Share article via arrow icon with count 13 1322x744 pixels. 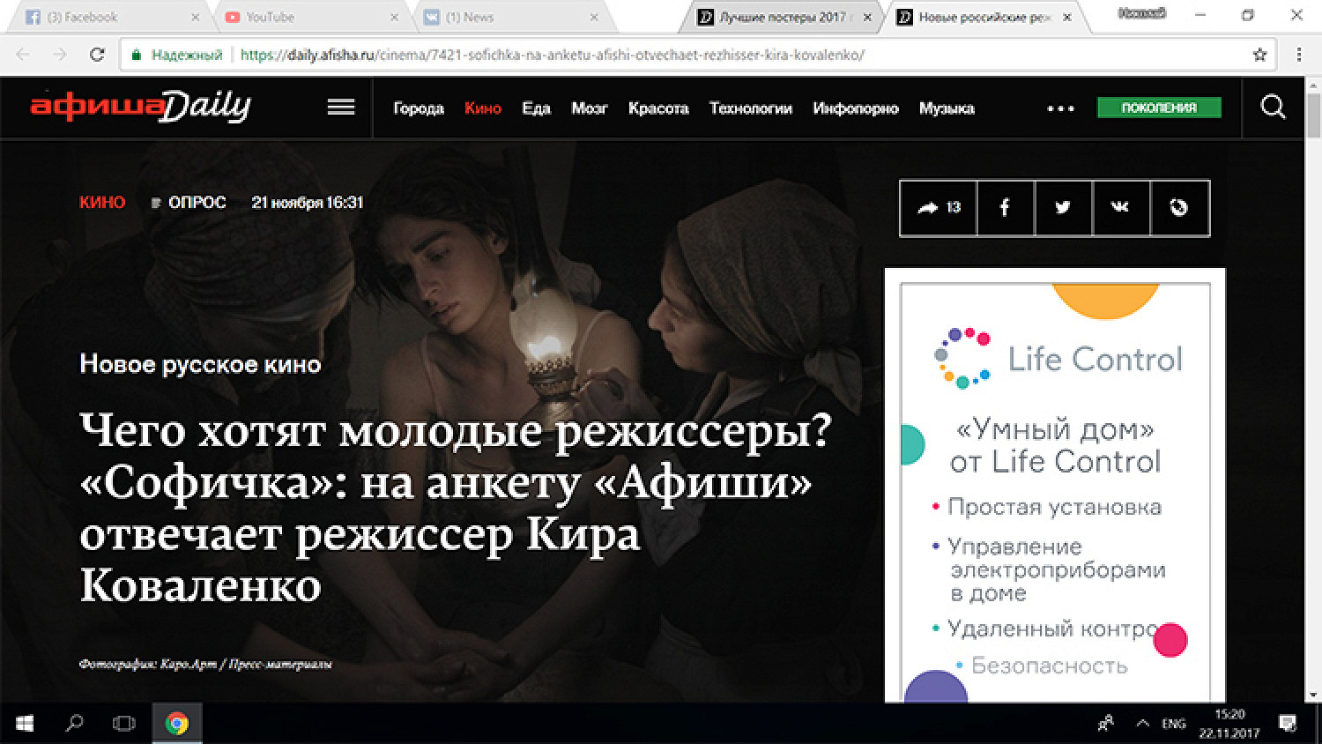click(939, 208)
